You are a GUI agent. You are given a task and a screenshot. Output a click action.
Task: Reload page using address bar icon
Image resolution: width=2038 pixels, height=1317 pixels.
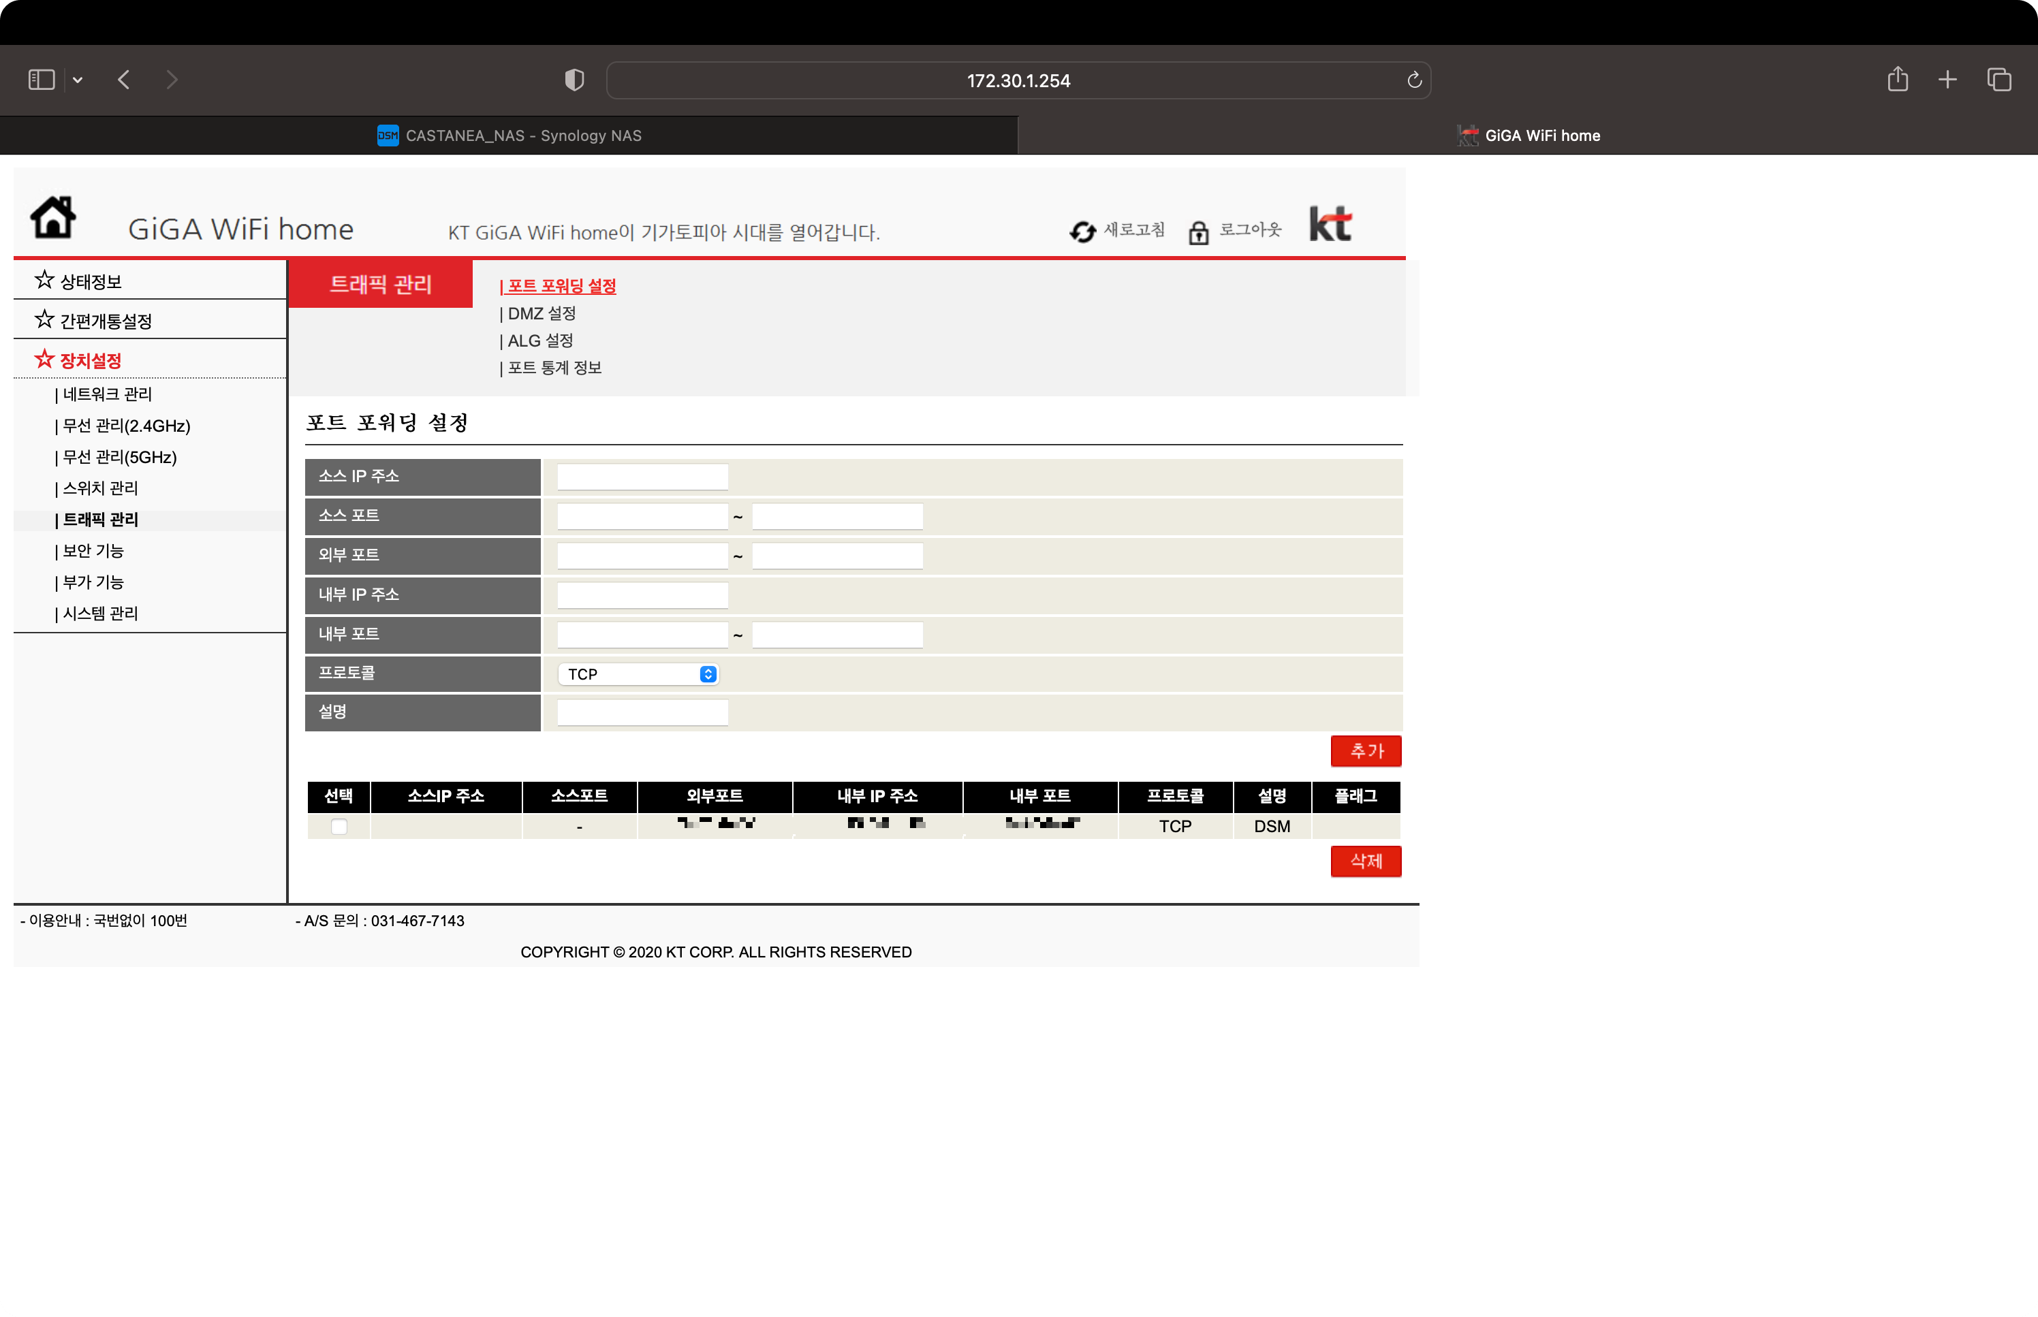click(1413, 80)
